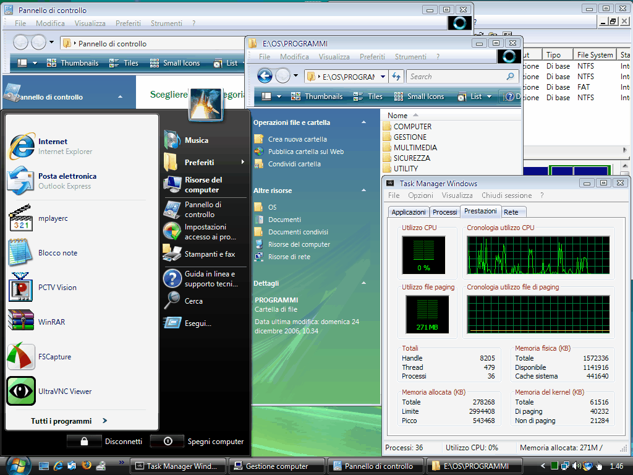Open history dropdown beside PROGRAMMI Forward button
The width and height of the screenshot is (633, 475).
296,76
